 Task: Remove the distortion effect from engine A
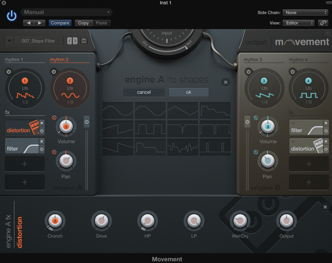[x=42, y=123]
